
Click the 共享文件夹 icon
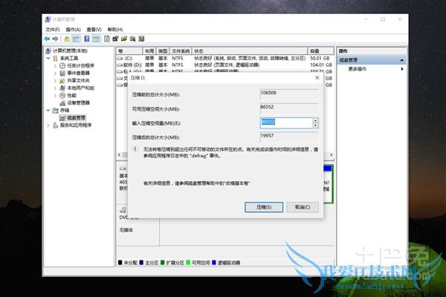(x=62, y=81)
